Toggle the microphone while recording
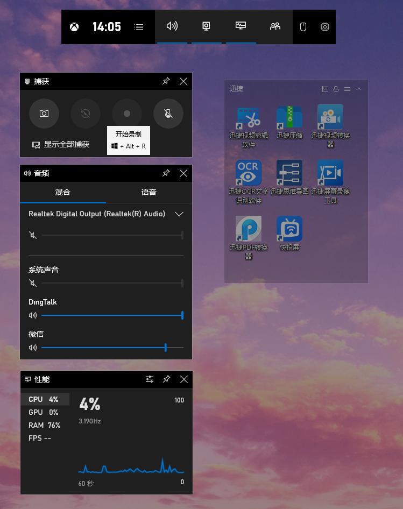Image resolution: width=403 pixels, height=509 pixels. (168, 114)
